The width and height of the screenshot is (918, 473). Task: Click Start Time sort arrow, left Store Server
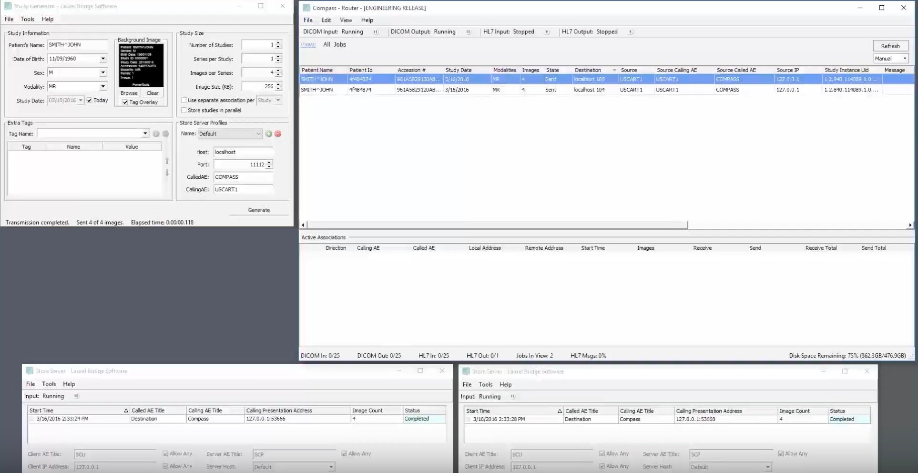click(126, 411)
